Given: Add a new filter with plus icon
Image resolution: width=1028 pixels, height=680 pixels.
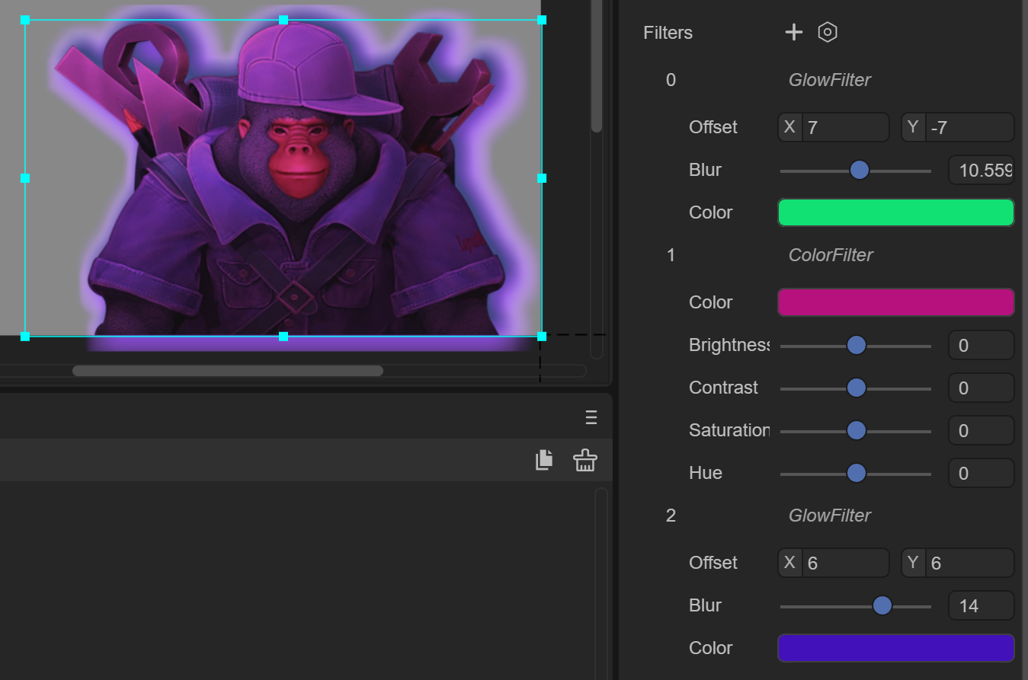Looking at the screenshot, I should pyautogui.click(x=794, y=32).
